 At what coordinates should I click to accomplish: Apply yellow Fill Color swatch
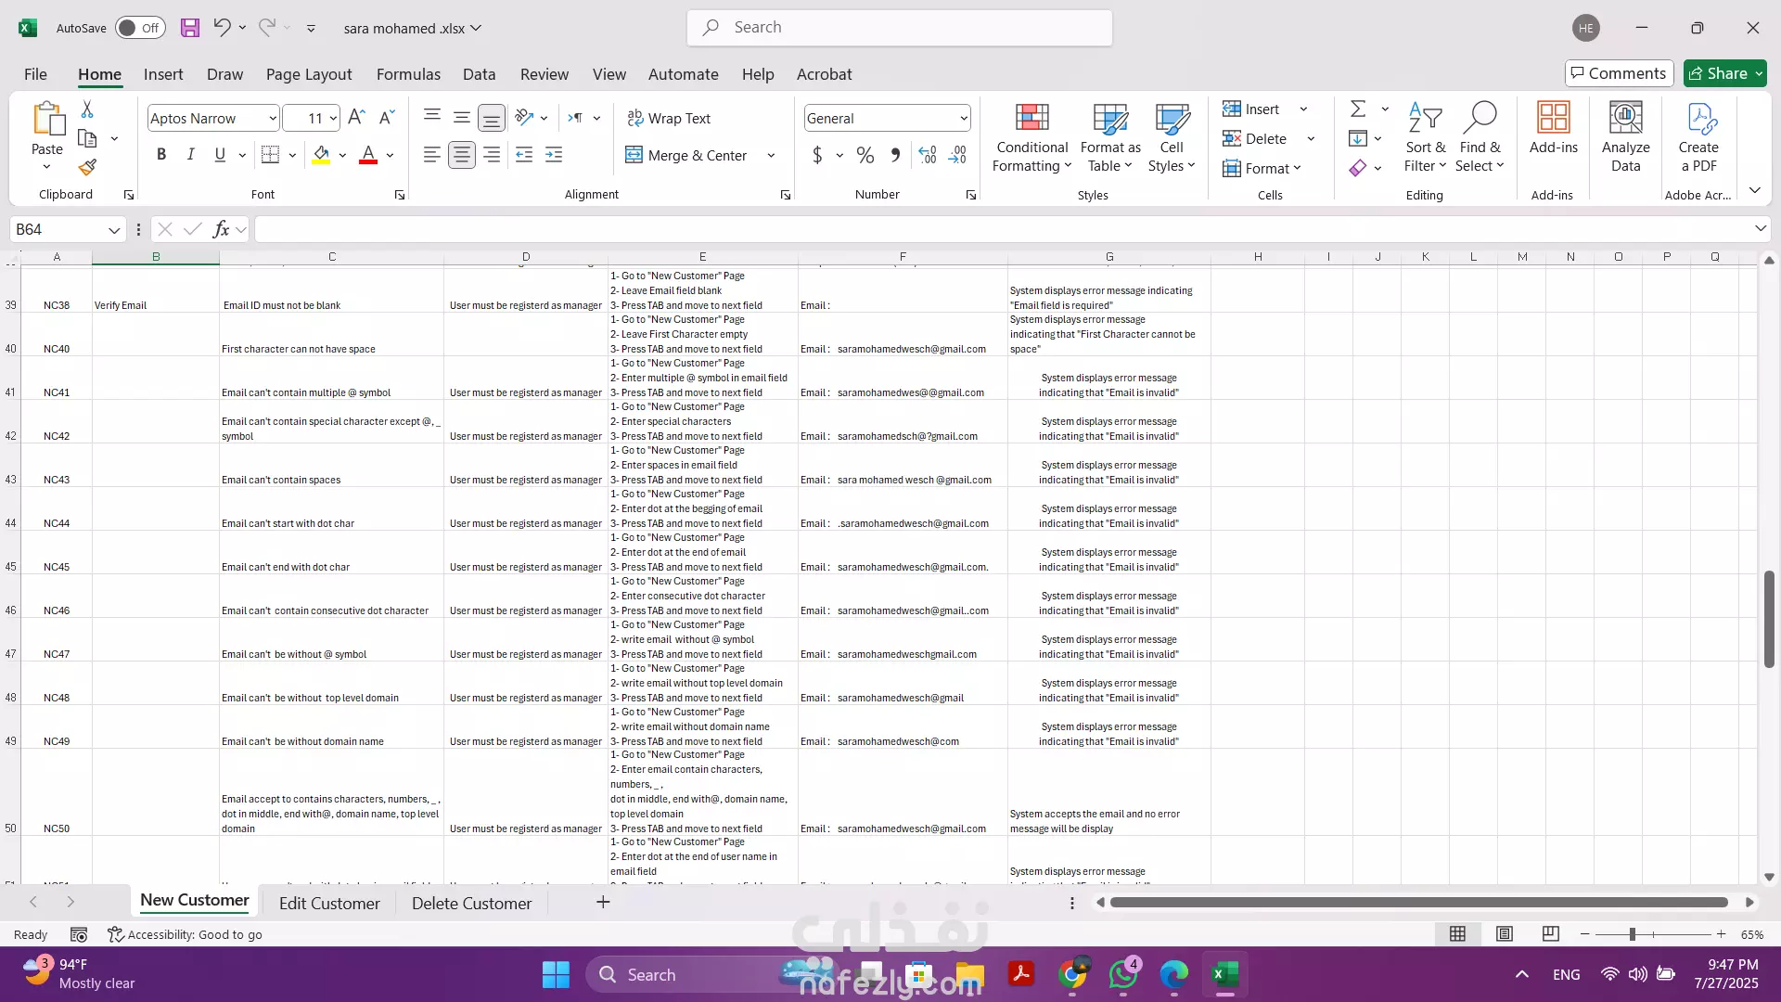pos(321,155)
